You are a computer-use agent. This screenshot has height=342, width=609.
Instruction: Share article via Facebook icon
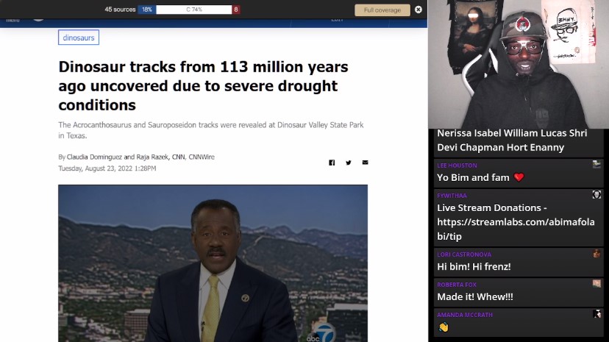pos(332,163)
